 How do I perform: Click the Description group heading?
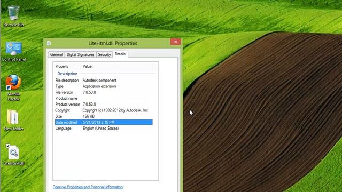[67, 74]
